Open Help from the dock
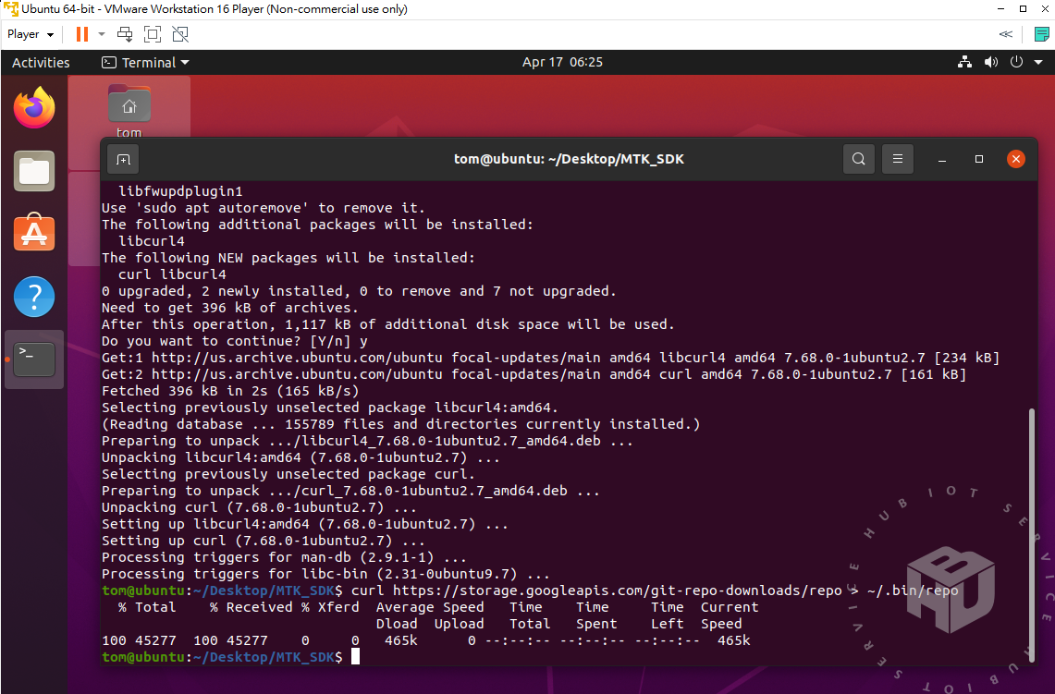1055x694 pixels. (34, 296)
